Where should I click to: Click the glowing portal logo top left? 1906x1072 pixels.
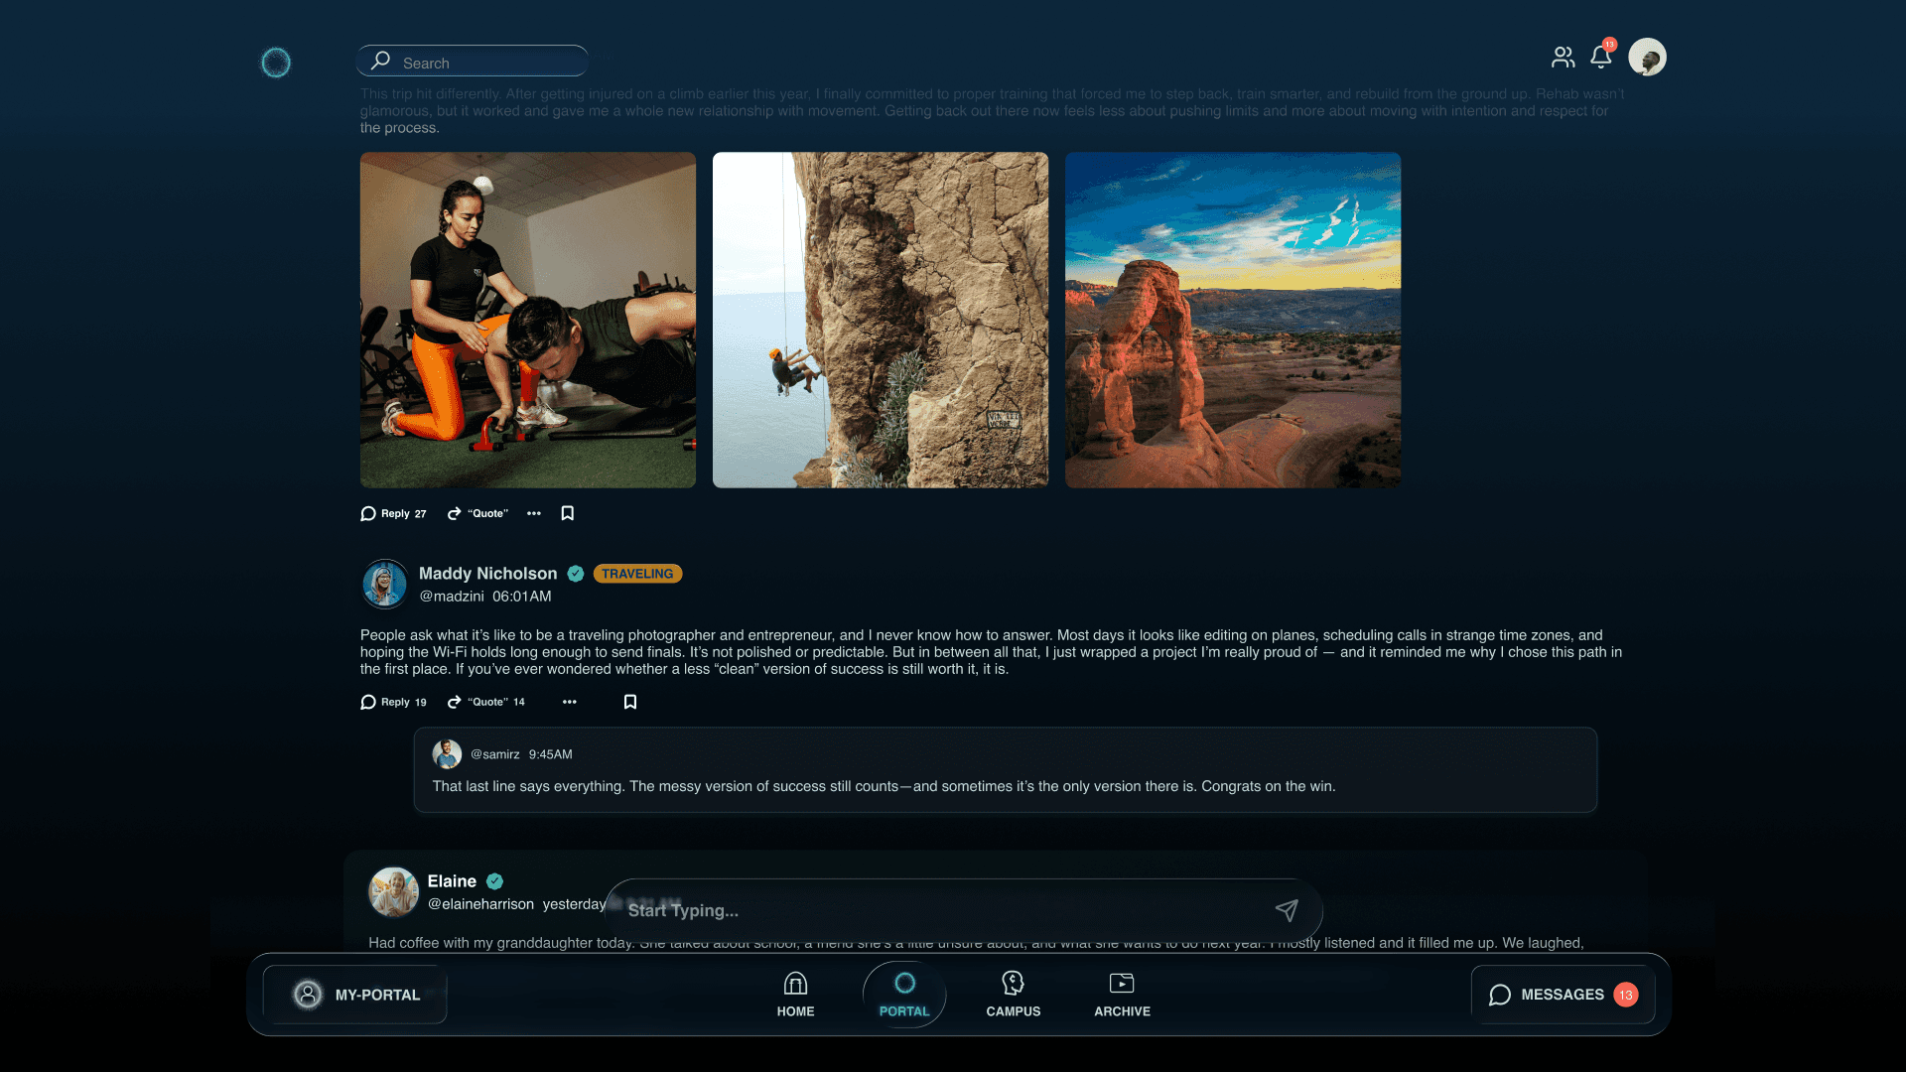coord(275,63)
